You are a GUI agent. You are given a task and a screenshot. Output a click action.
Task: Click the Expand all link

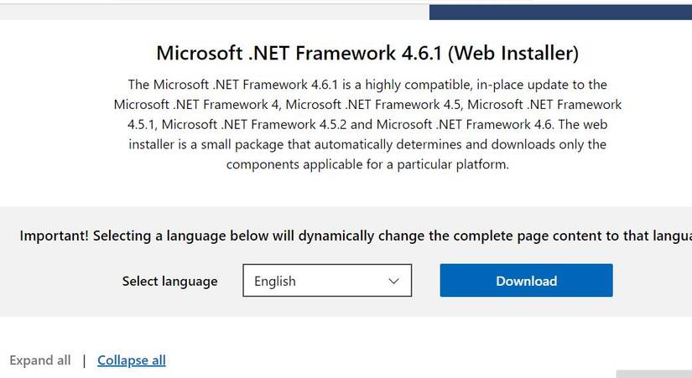pyautogui.click(x=40, y=360)
